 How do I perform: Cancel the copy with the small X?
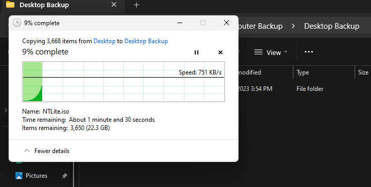point(220,52)
